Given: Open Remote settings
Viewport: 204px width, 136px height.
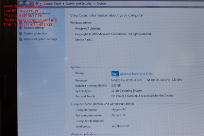Looking at the screenshot, I should pos(34,28).
